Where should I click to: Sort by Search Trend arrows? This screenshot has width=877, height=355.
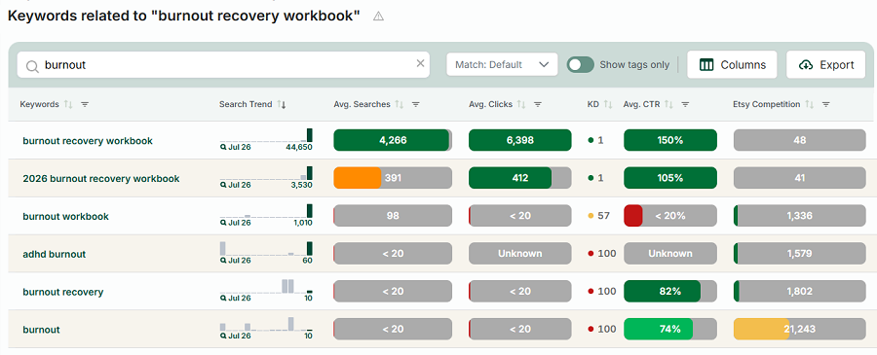tap(282, 104)
